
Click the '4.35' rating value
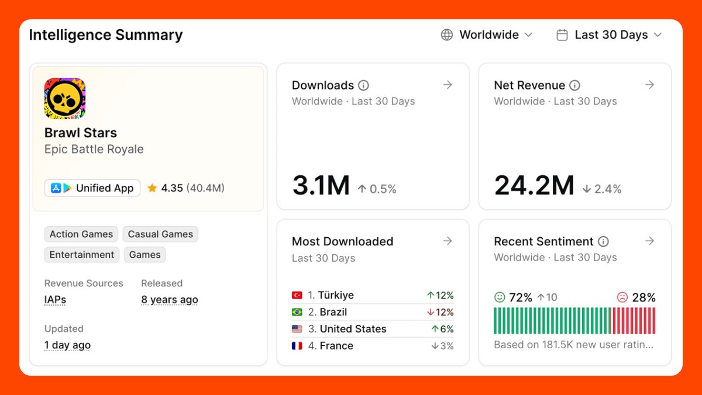172,188
